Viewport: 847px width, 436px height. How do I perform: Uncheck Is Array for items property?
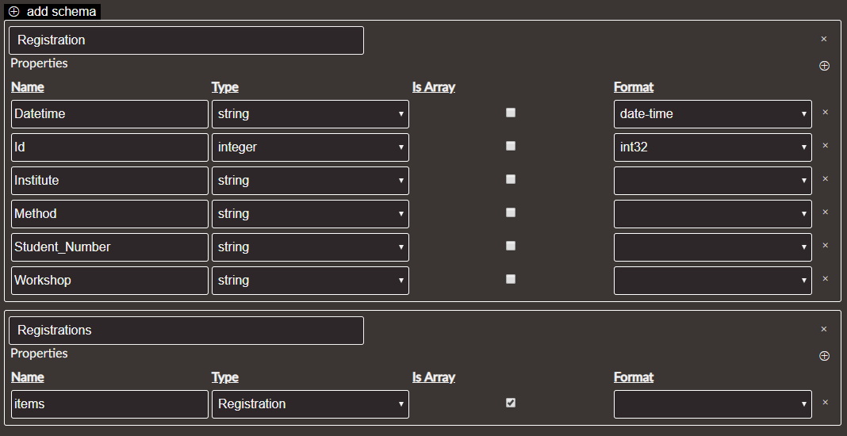(x=511, y=403)
